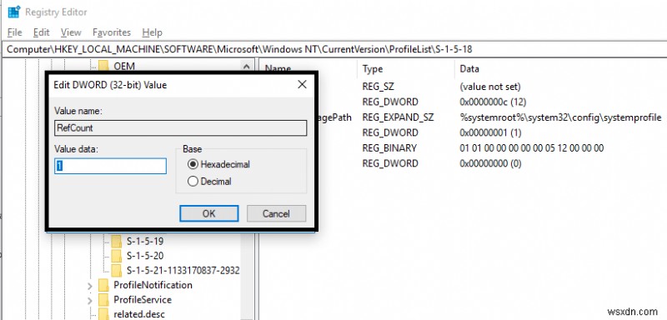
Task: Select the ProfileNotification folder icon
Action: click(x=103, y=285)
